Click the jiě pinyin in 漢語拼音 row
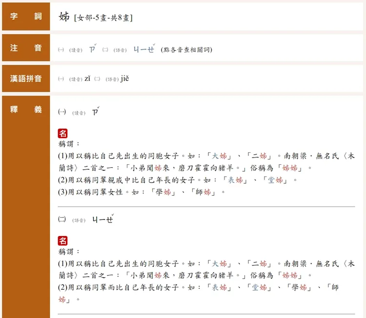The height and width of the screenshot is (318, 366). pyautogui.click(x=125, y=79)
